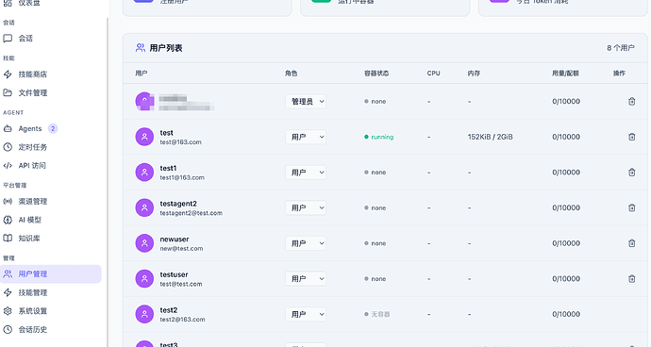This screenshot has height=347, width=651.
Task: Click the 角色 column header
Action: (x=291, y=74)
